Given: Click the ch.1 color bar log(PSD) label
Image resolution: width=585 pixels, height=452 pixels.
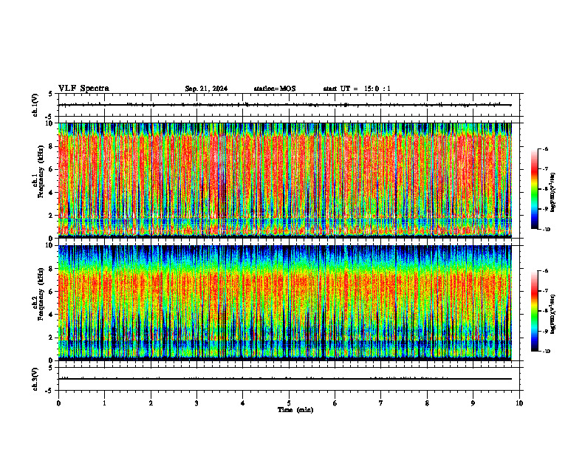Looking at the screenshot, I should coord(553,193).
